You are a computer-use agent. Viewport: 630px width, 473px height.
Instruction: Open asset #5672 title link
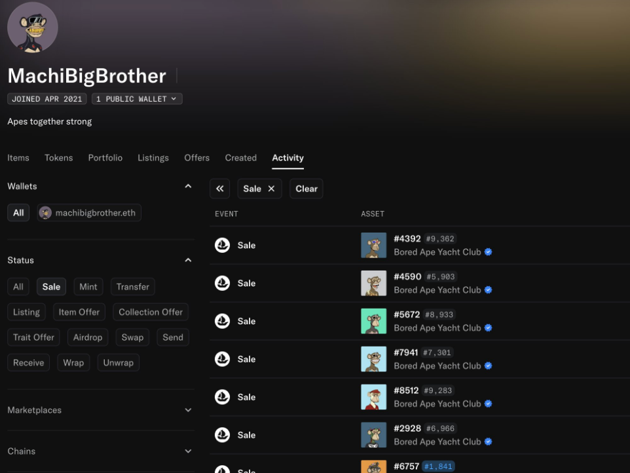click(x=407, y=314)
